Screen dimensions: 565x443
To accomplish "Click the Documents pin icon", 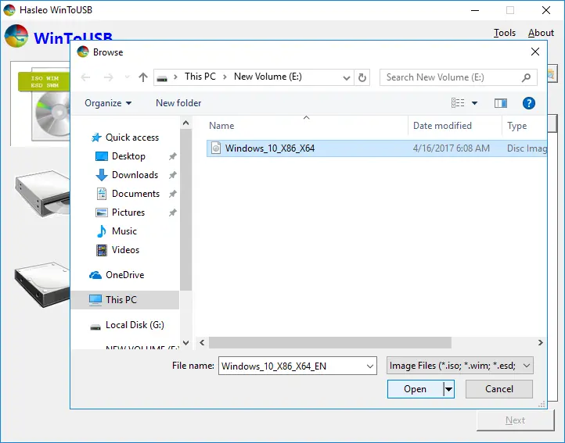I will (173, 194).
